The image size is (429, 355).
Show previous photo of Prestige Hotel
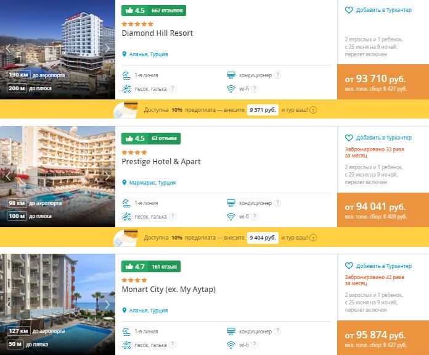8,177
